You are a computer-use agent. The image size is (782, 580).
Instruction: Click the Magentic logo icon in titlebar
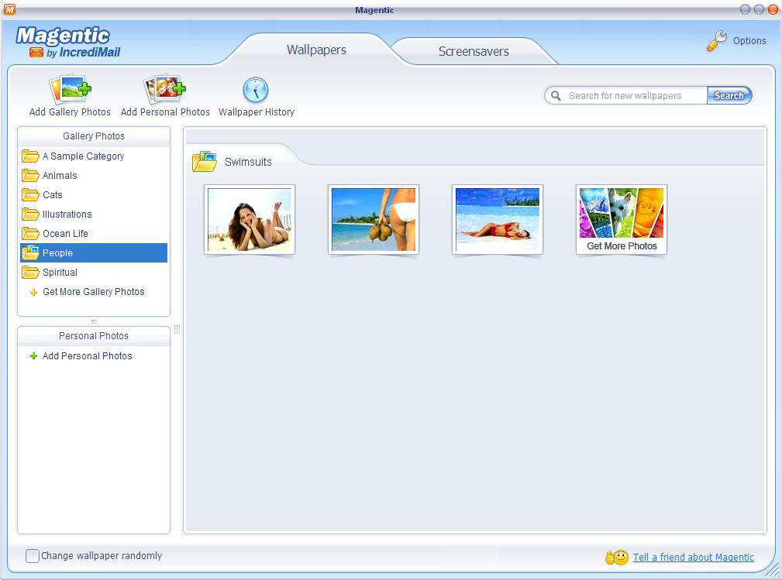tap(8, 9)
